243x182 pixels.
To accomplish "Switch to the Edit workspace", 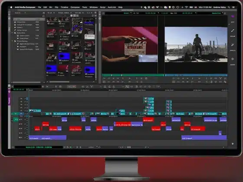I will coord(233,22).
